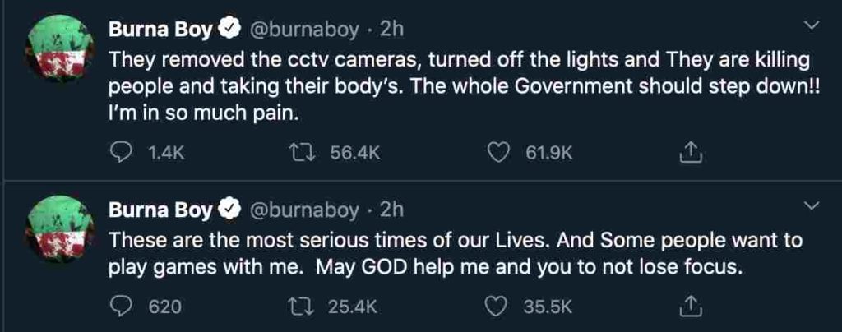
Task: Open the second tweet's options chevron
Action: coord(813,205)
